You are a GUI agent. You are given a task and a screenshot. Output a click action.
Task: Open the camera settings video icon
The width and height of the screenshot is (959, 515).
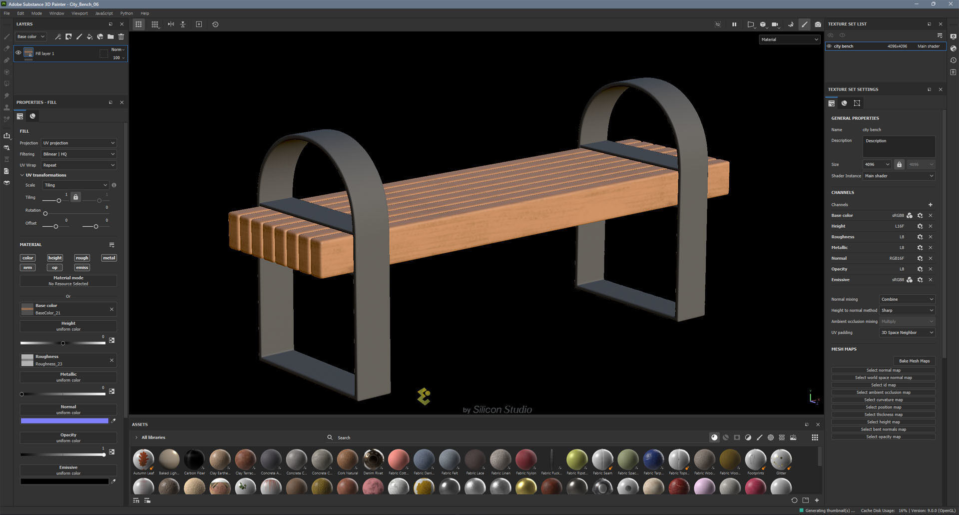(775, 24)
